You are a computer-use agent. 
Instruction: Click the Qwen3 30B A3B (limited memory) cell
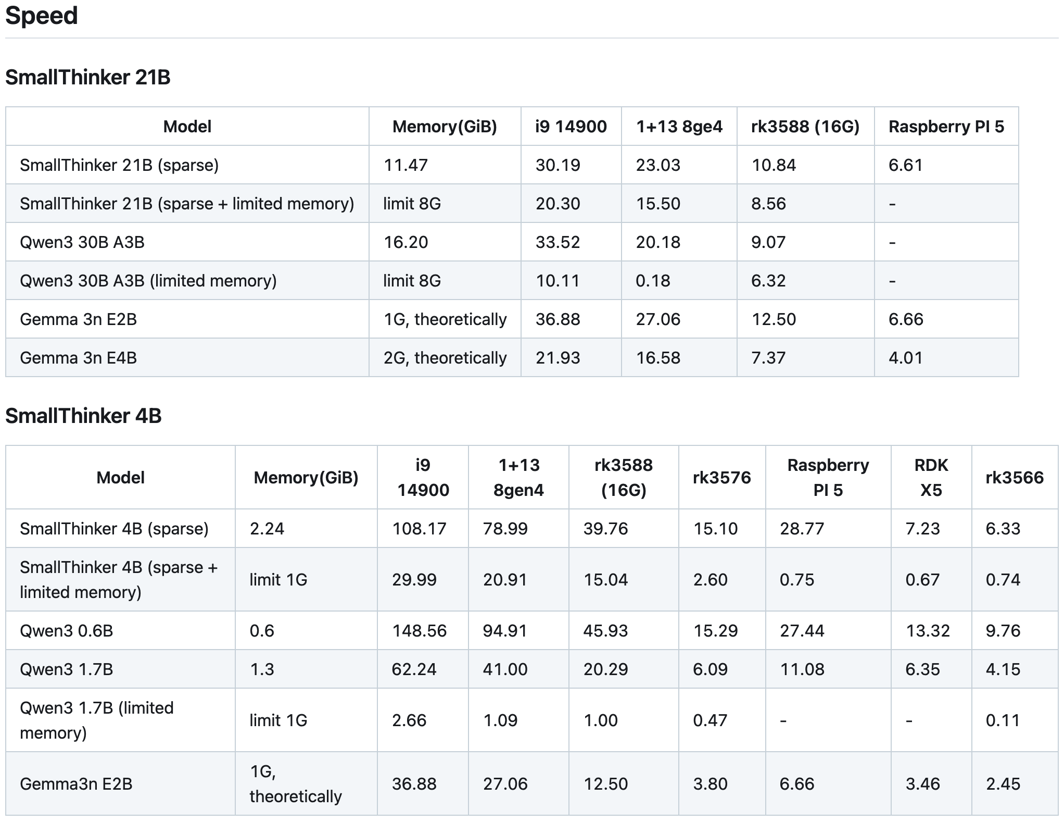pos(148,281)
